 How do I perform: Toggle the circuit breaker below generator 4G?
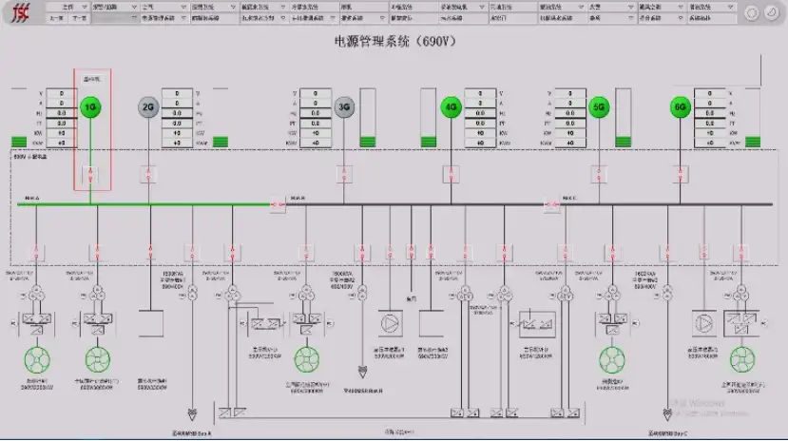tap(451, 174)
